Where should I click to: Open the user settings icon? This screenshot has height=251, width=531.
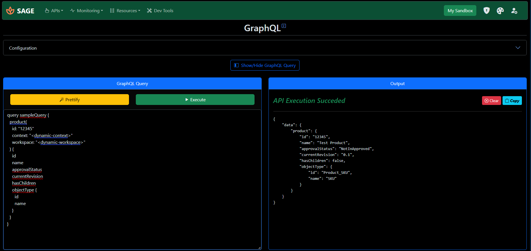coord(514,11)
